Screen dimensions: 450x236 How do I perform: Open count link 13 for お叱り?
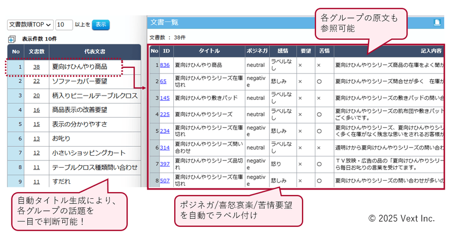36,139
